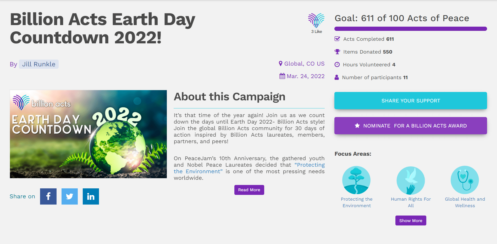Click the location pin icon
Screen dimensions: 497x244
coord(280,63)
